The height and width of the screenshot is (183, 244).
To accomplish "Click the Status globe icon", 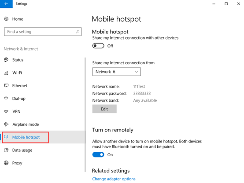I will pyautogui.click(x=6, y=60).
